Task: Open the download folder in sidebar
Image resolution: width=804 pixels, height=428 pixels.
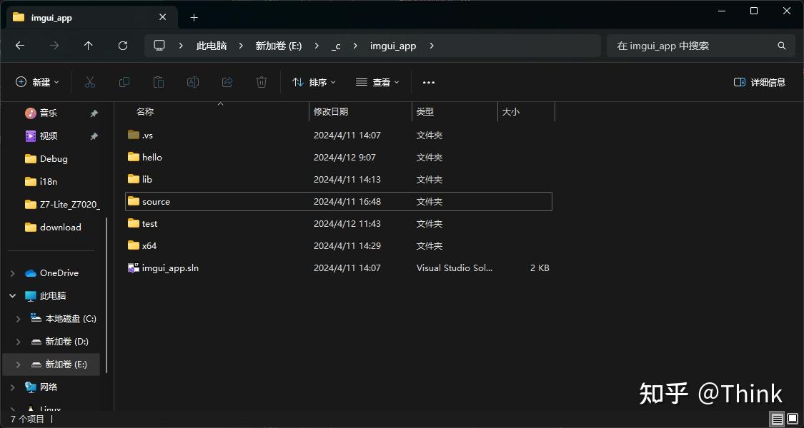Action: (60, 227)
